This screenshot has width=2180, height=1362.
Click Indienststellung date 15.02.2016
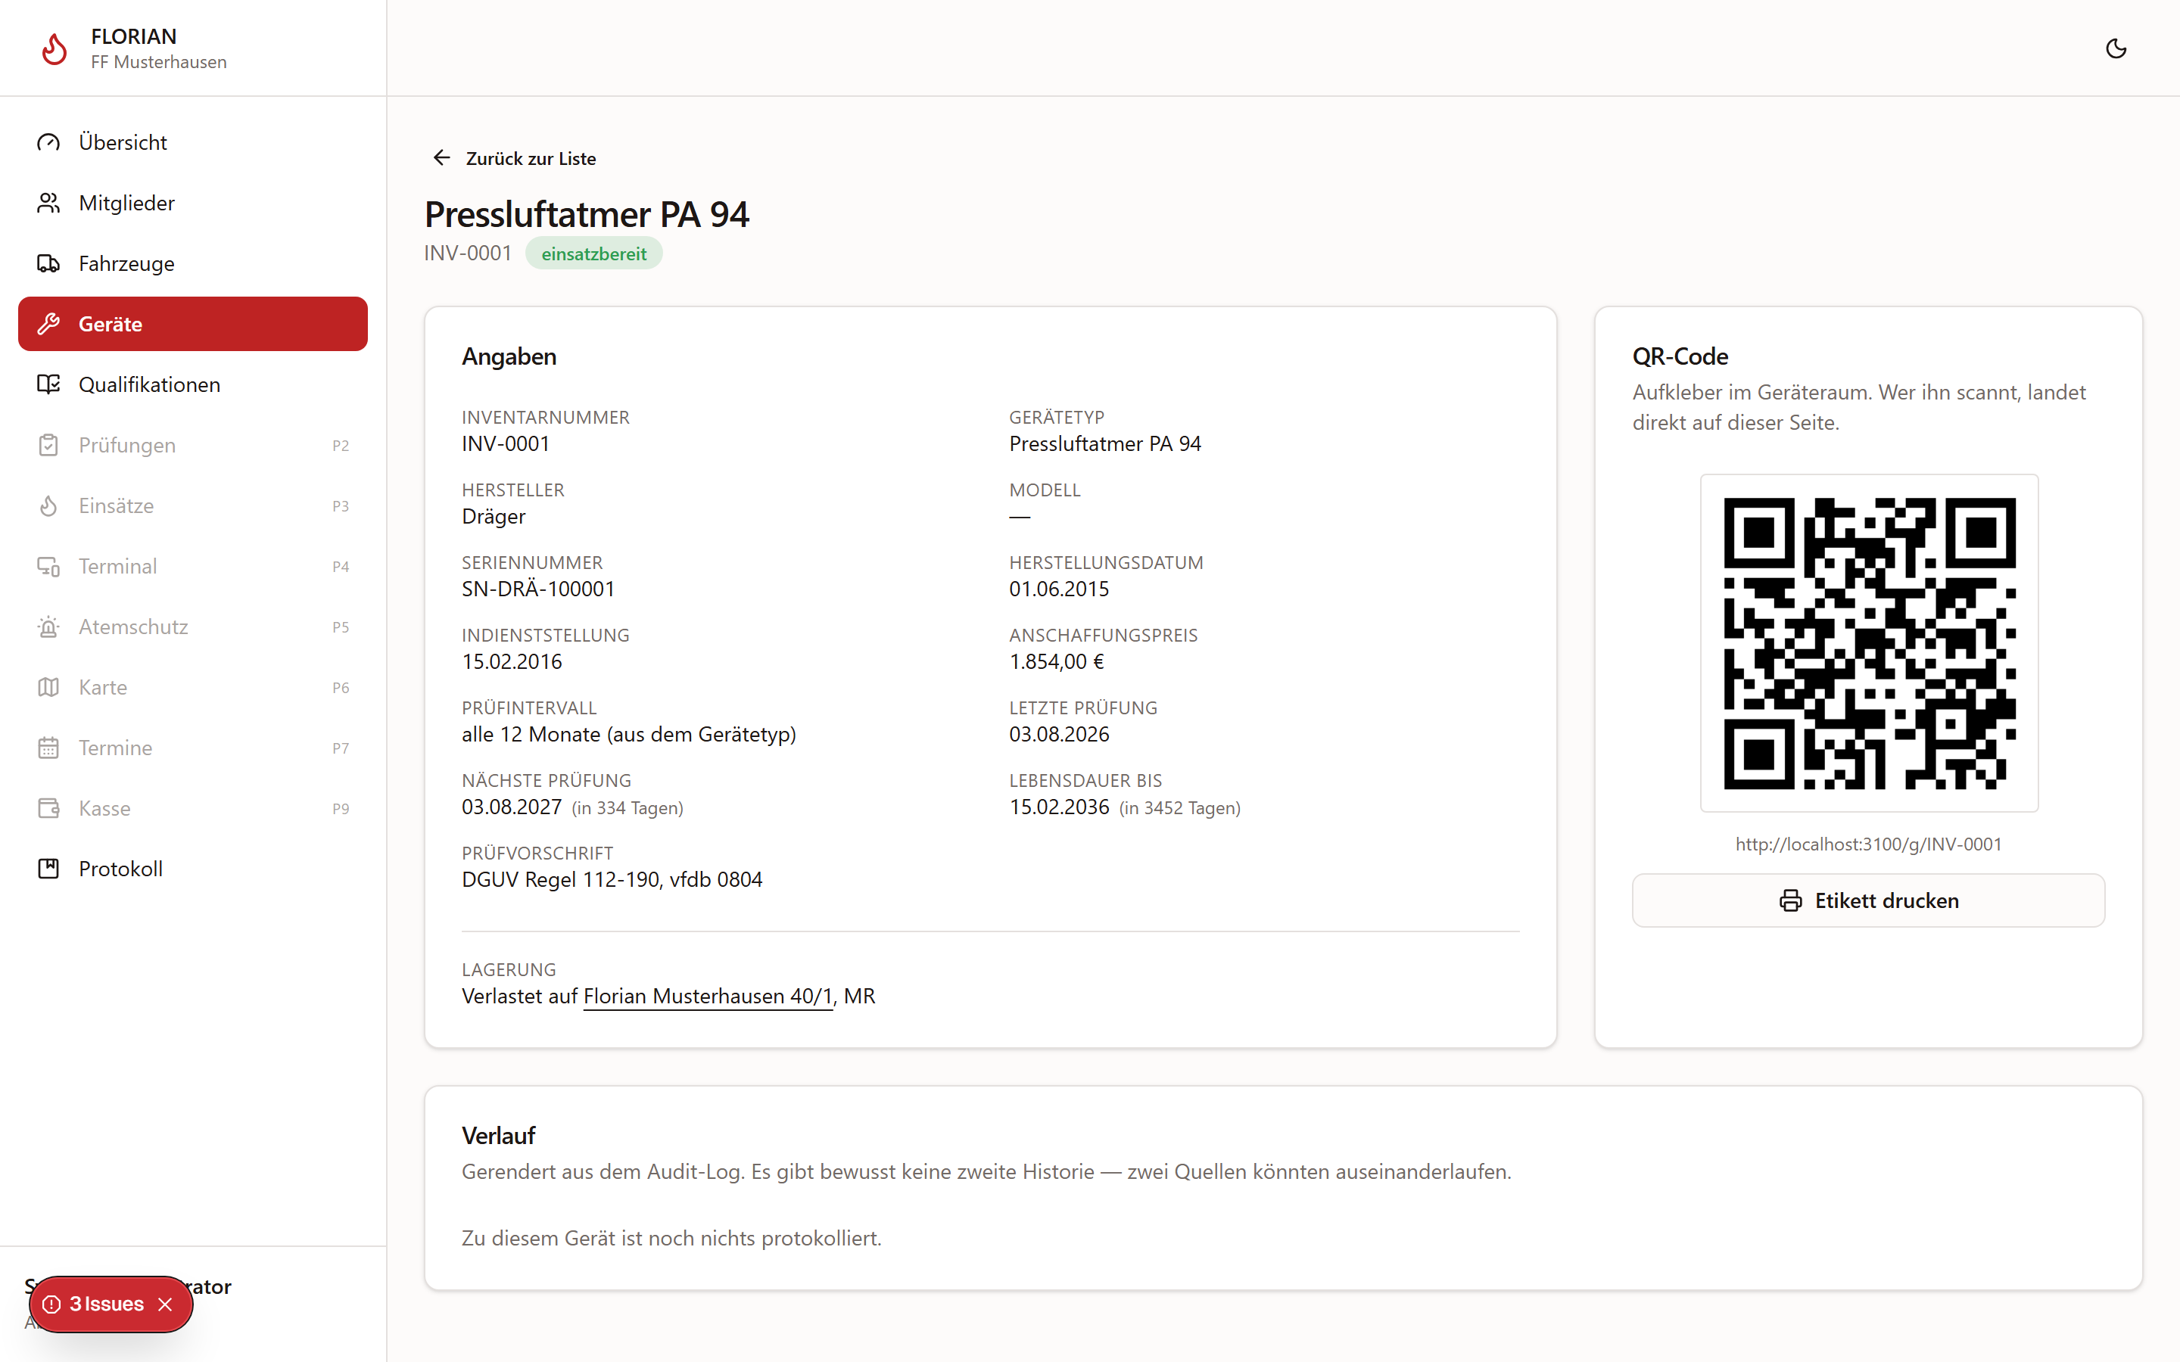point(512,662)
